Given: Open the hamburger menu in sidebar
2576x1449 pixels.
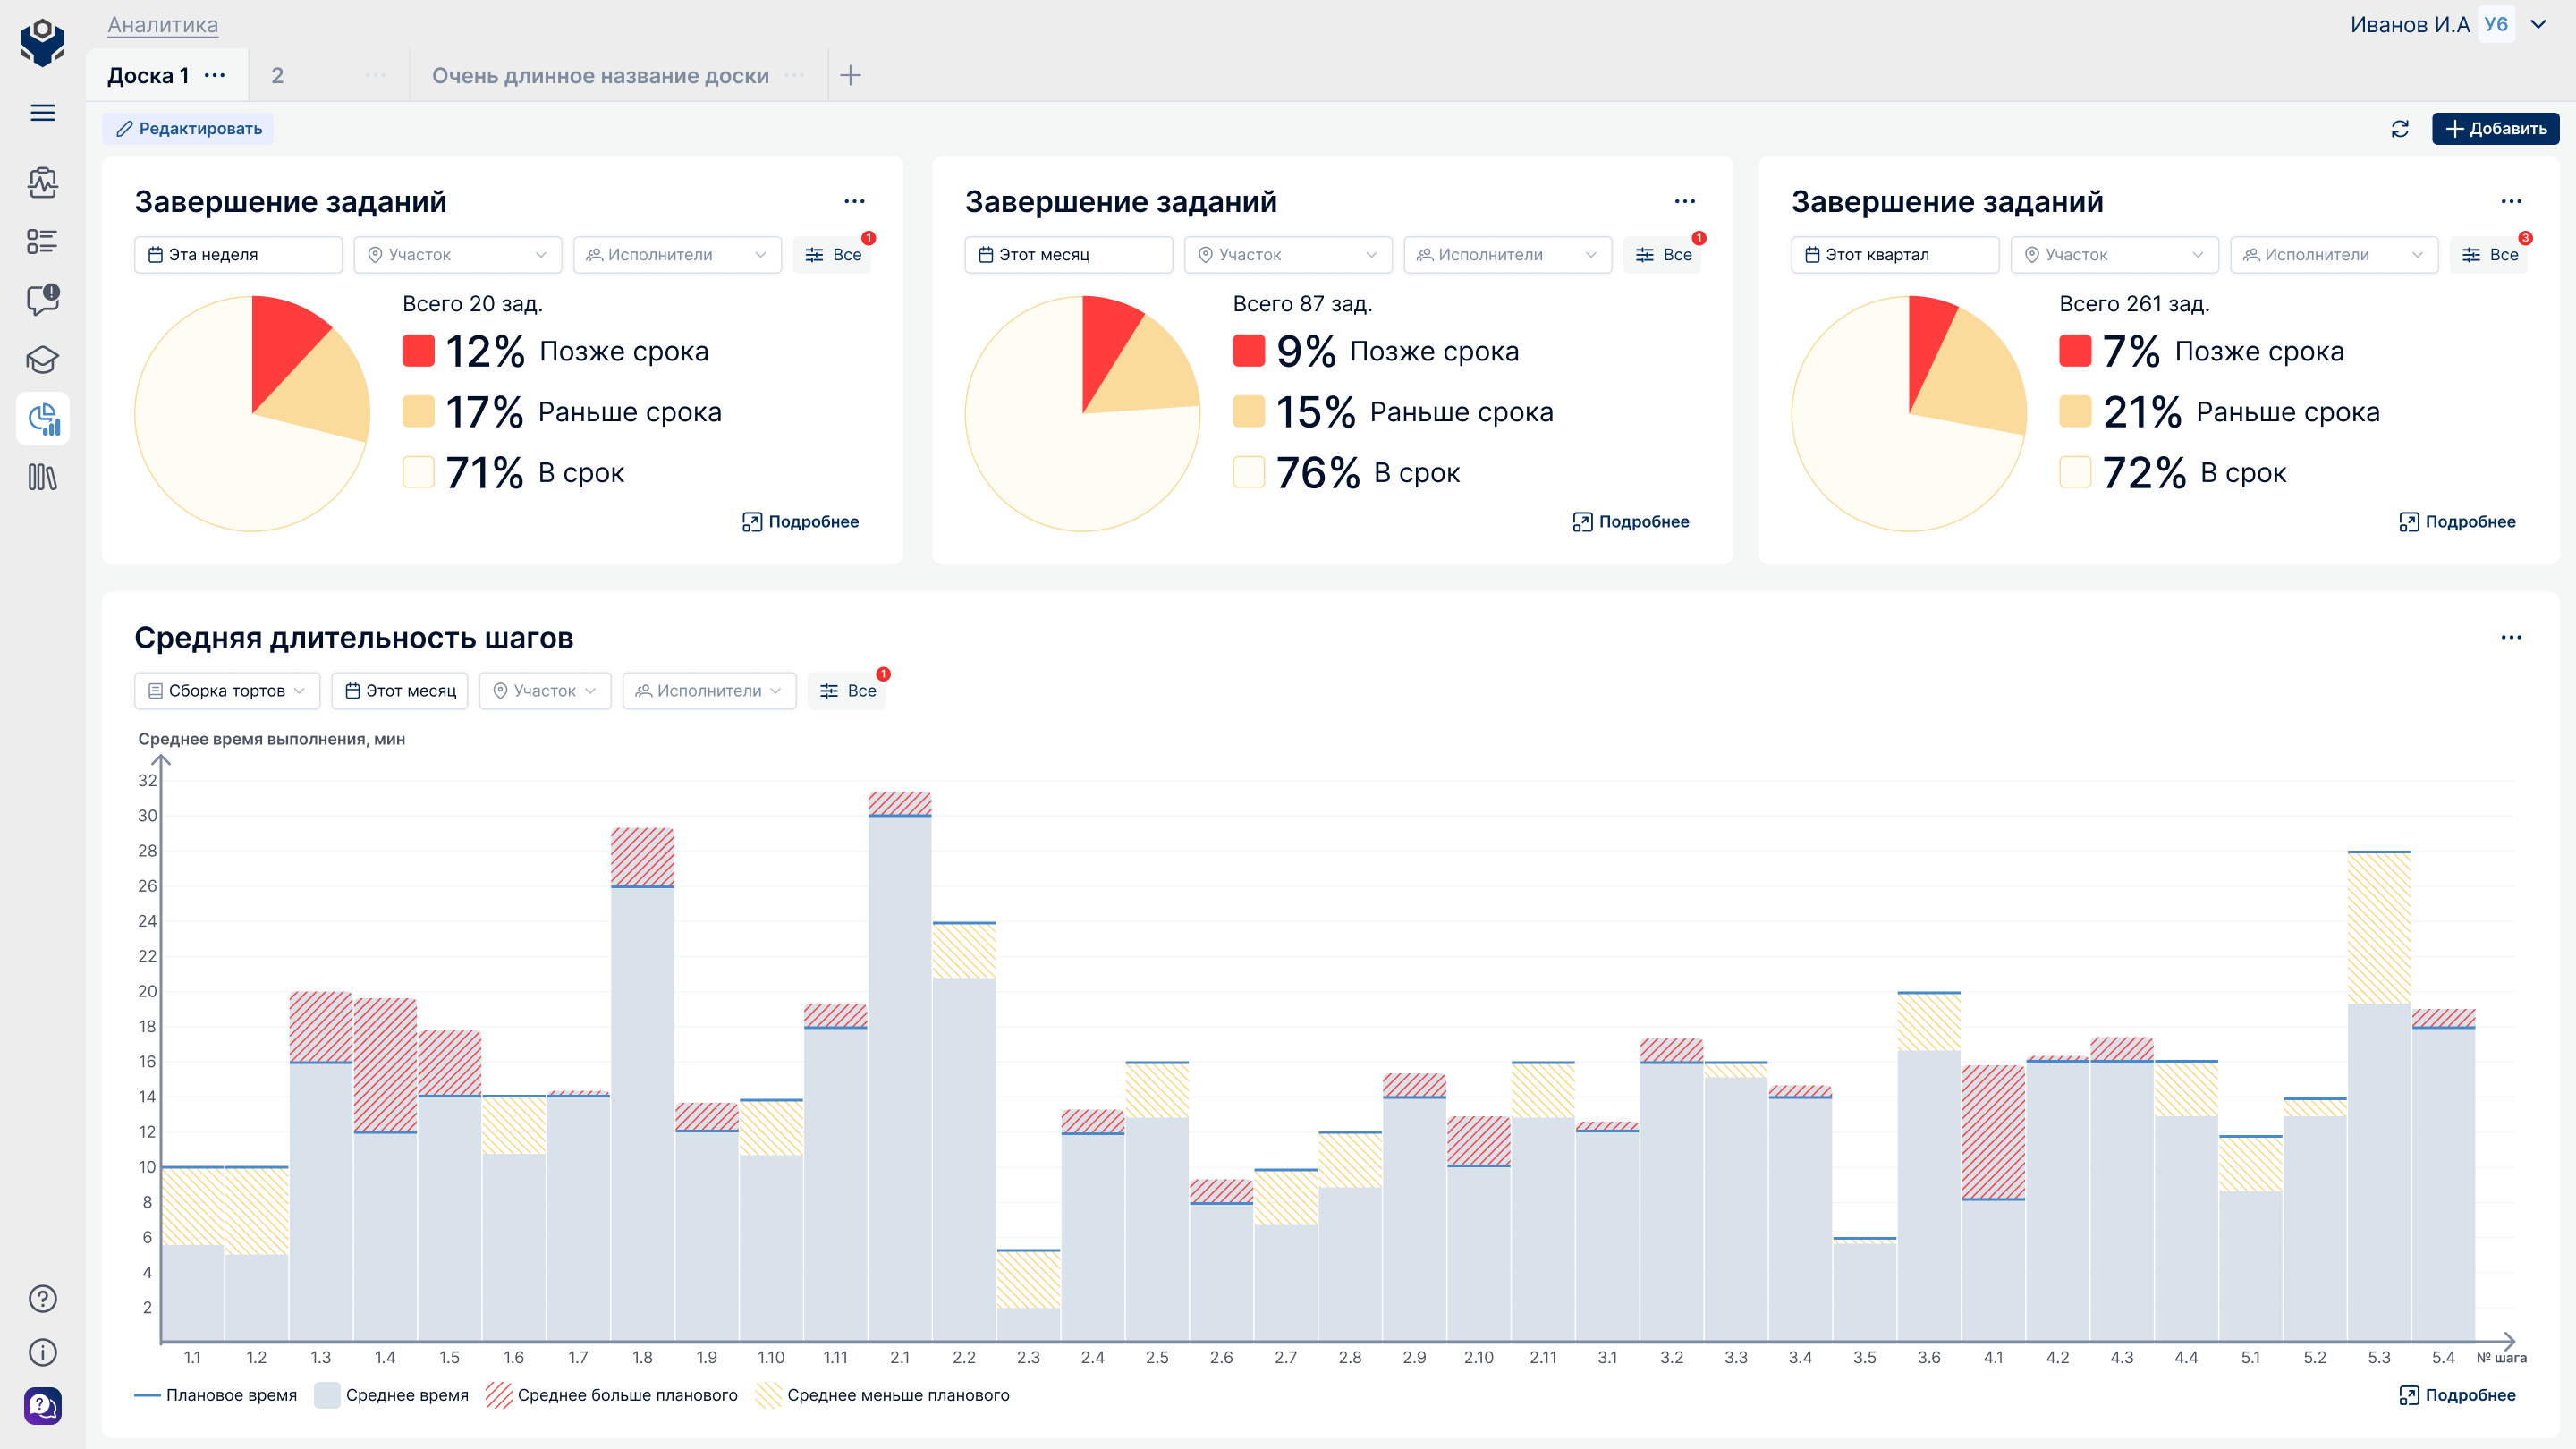Looking at the screenshot, I should click(x=42, y=113).
